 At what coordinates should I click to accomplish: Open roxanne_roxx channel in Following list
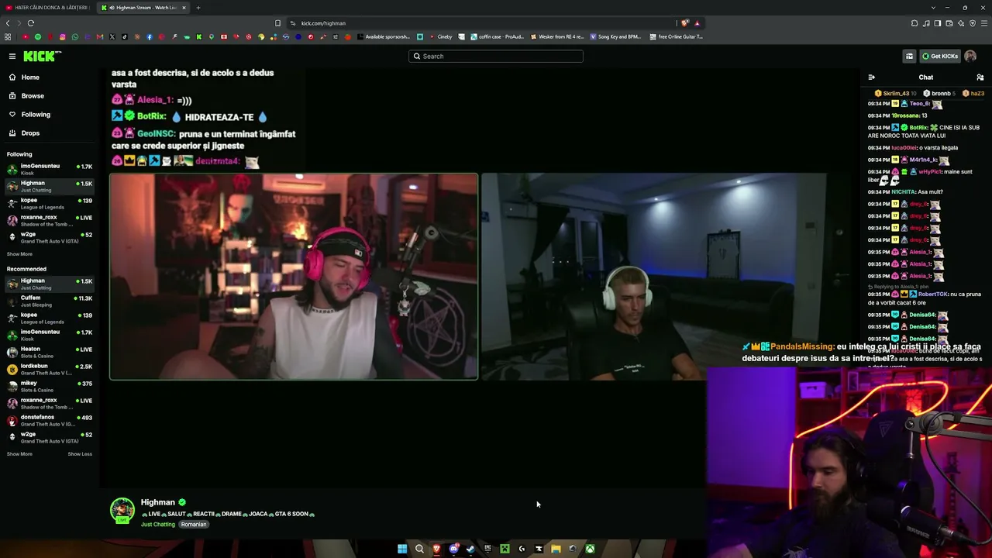tap(48, 220)
